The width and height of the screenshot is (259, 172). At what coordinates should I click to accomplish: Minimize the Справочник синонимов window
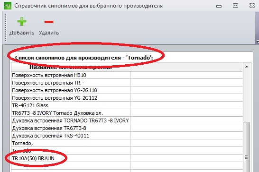tap(219, 6)
